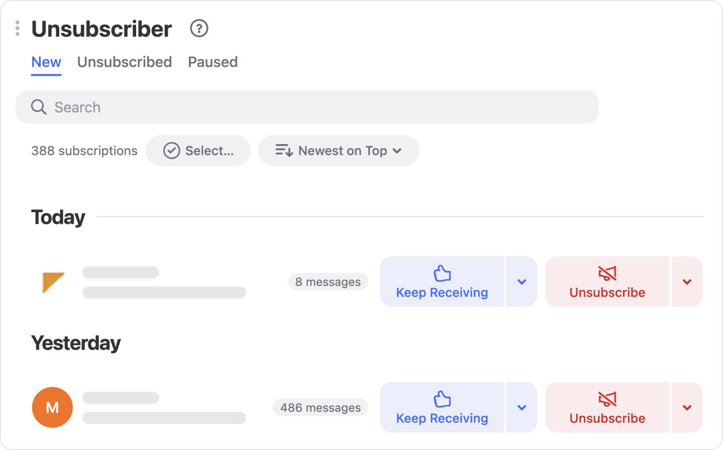Switch to the Paused tab
Screen dimensions: 723x450
tap(212, 62)
